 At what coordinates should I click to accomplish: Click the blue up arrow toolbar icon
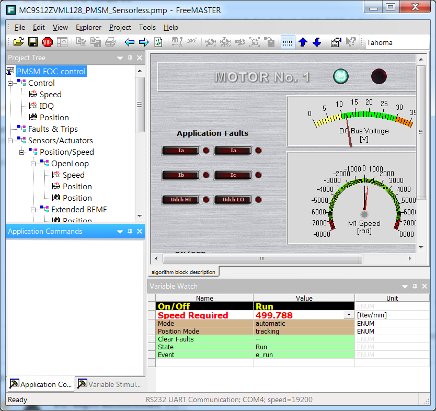point(303,42)
